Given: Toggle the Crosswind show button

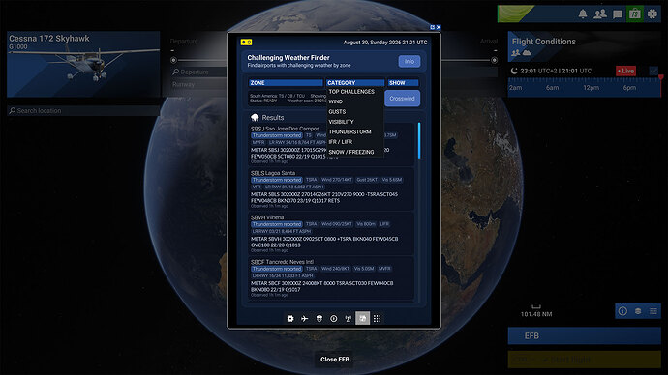Looking at the screenshot, I should click(402, 99).
